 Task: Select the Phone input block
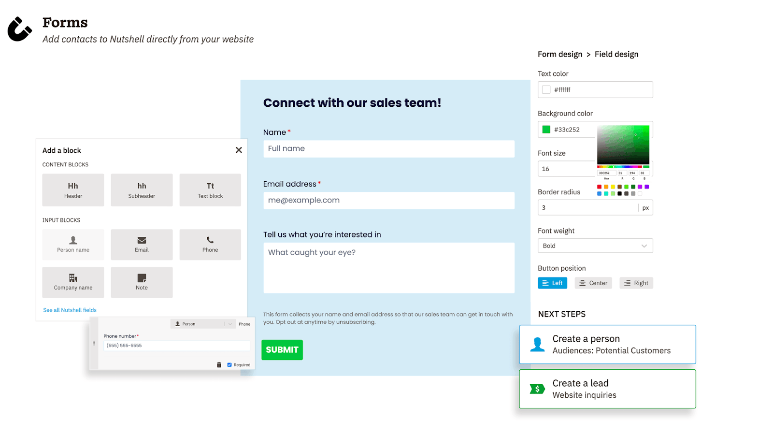(x=210, y=244)
